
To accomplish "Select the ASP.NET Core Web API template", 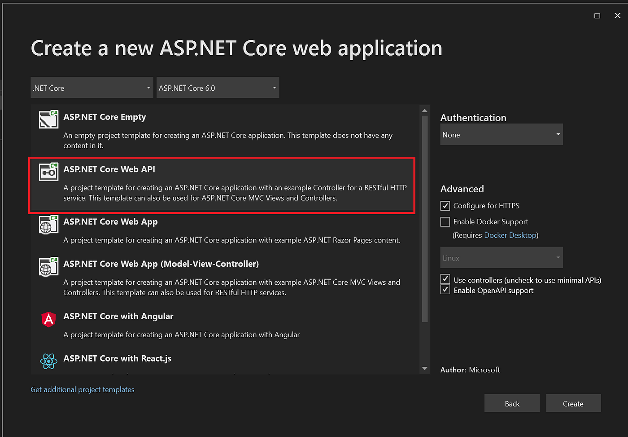I will pos(222,185).
